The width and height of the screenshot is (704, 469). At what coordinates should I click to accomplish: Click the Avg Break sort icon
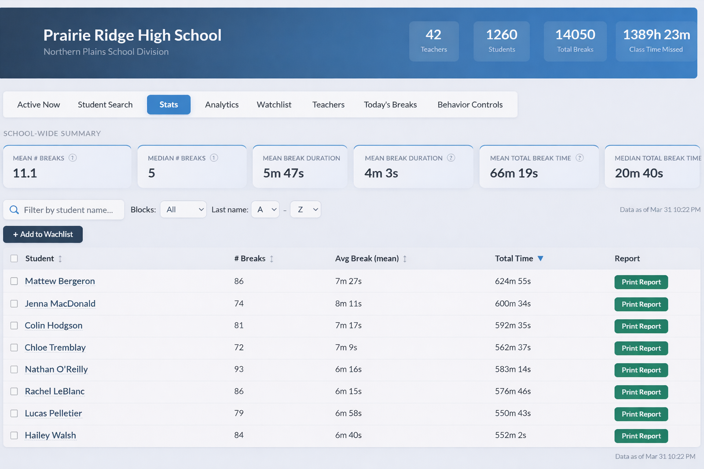click(x=405, y=258)
